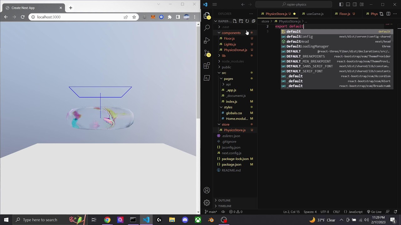Image resolution: width=401 pixels, height=225 pixels.
Task: Open the Source Control view
Action: tap(207, 53)
